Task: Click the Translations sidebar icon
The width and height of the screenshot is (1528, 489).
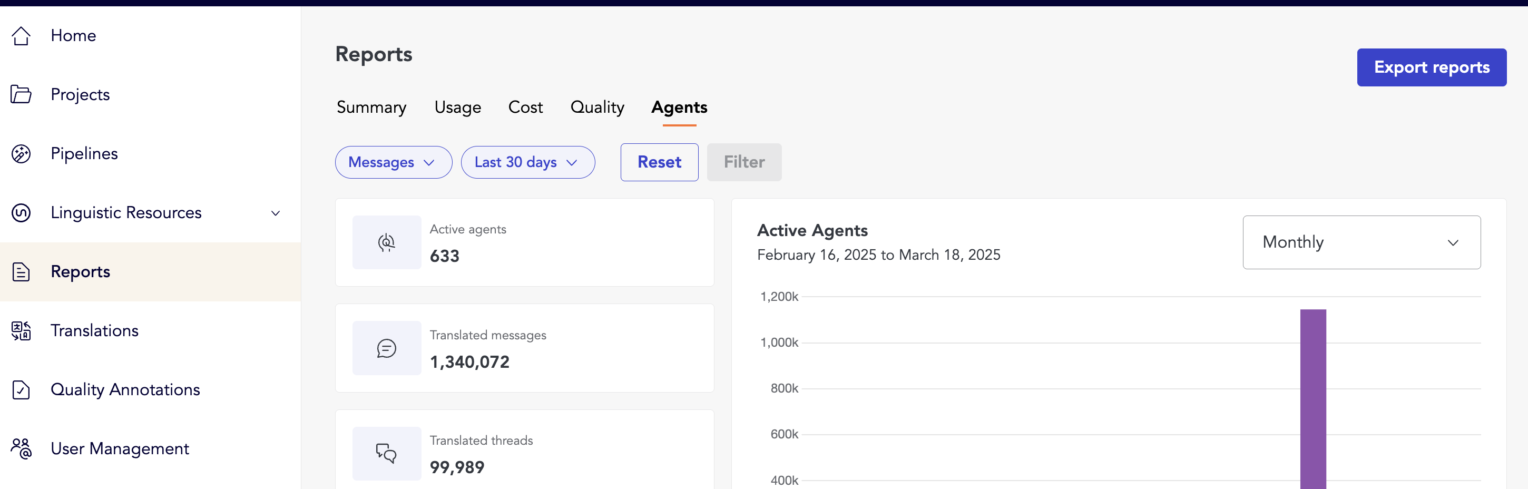Action: [x=22, y=330]
